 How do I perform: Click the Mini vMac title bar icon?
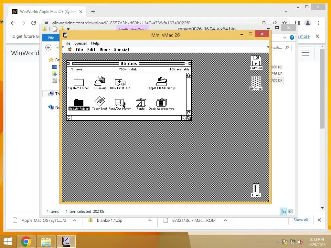[x=65, y=35]
